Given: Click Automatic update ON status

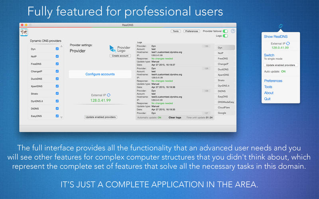Looking at the screenshot, I should tap(149, 117).
